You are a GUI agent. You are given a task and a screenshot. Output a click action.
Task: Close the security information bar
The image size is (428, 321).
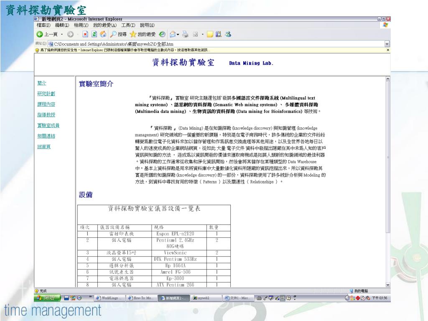[388, 50]
